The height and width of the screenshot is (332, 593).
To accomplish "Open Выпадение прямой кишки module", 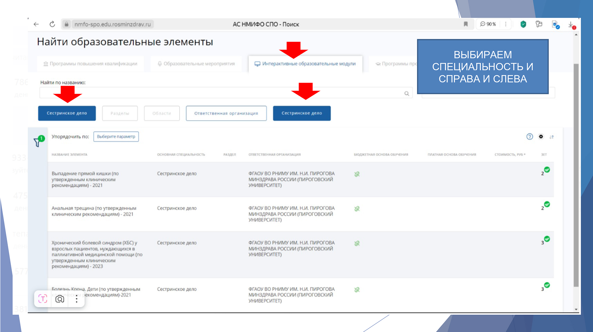I will point(85,180).
